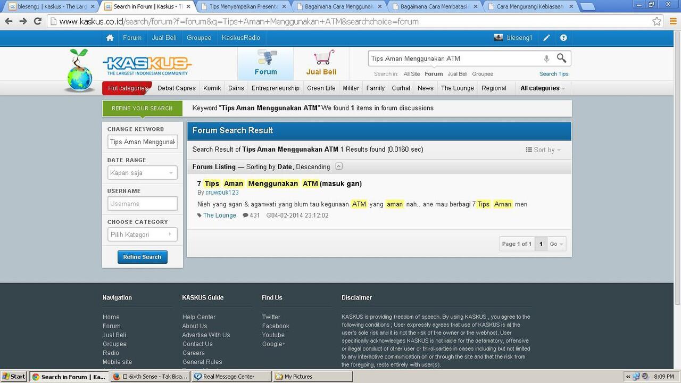The height and width of the screenshot is (383, 681).
Task: Open My Pictures taskbar folder
Action: (x=312, y=377)
